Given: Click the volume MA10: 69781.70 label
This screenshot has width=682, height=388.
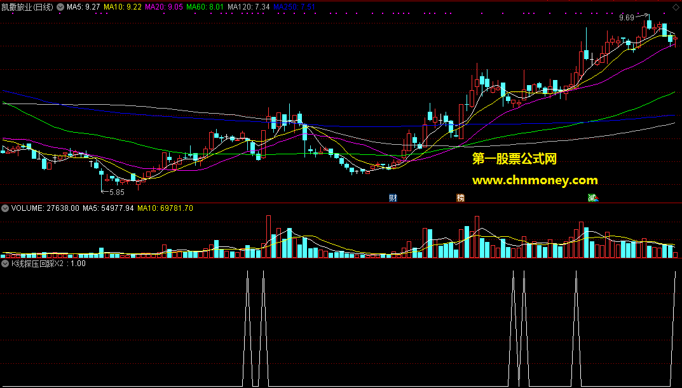Looking at the screenshot, I should pyautogui.click(x=165, y=208).
